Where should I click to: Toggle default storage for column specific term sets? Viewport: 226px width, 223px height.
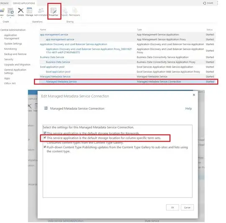(x=45, y=137)
